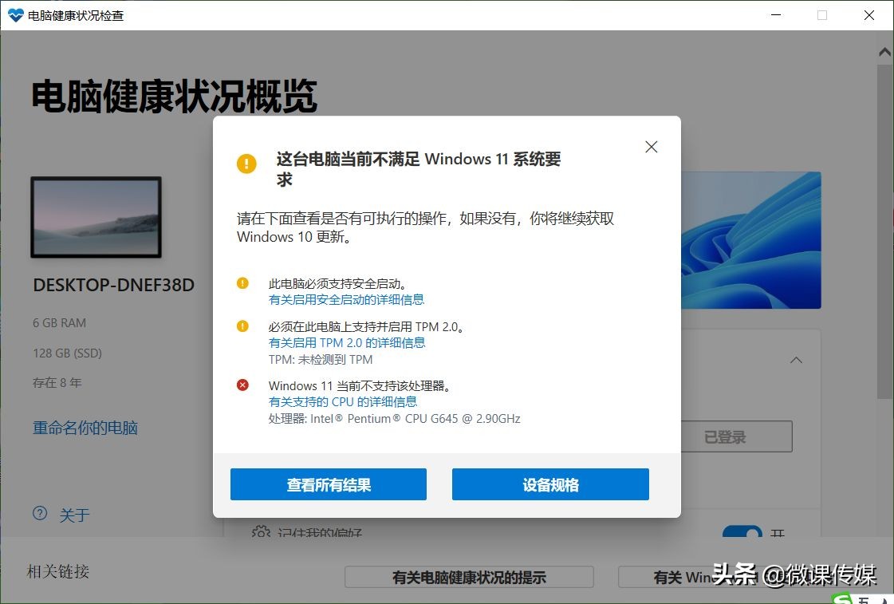Click the 设备规格 button
The width and height of the screenshot is (894, 604).
[549, 484]
